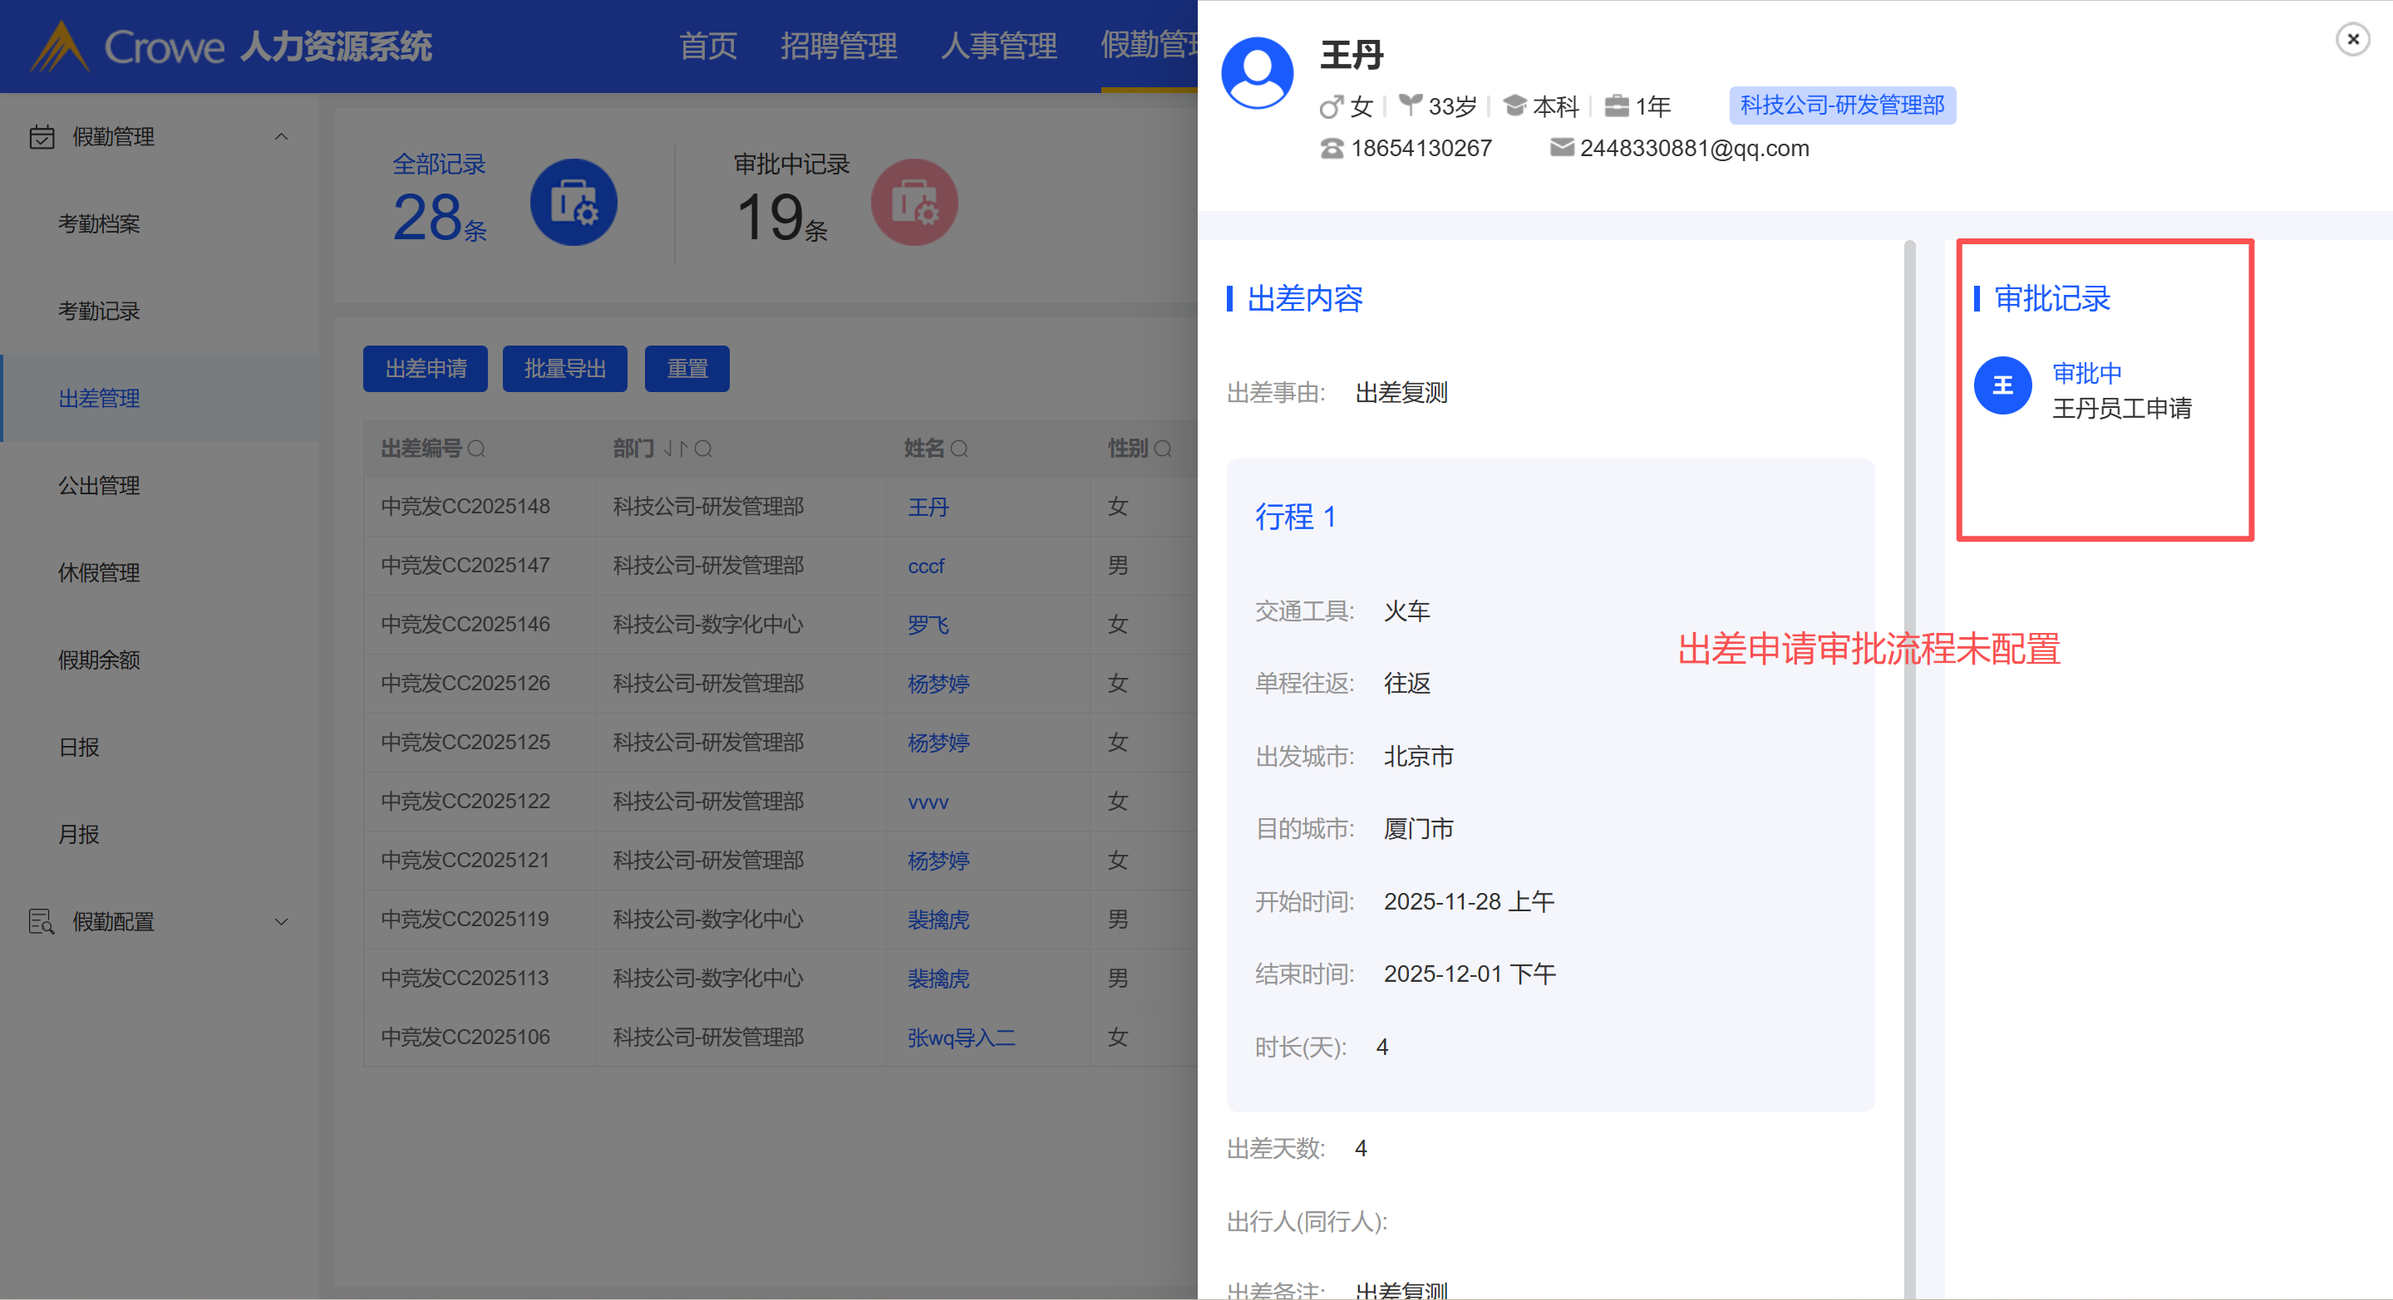2393x1300 pixels.
Task: Click the 王丹 profile avatar icon
Action: (x=1257, y=74)
